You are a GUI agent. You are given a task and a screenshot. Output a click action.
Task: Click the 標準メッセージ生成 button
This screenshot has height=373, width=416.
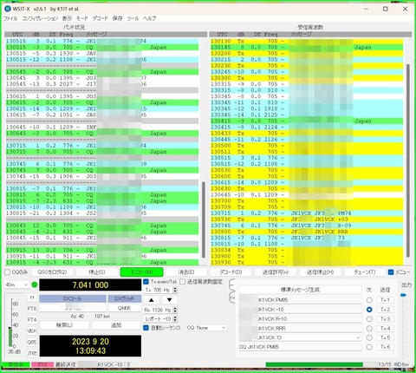(300, 290)
